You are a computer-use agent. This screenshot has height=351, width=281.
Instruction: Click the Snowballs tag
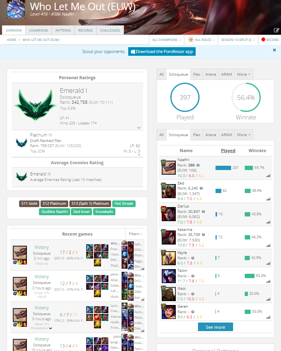104,212
